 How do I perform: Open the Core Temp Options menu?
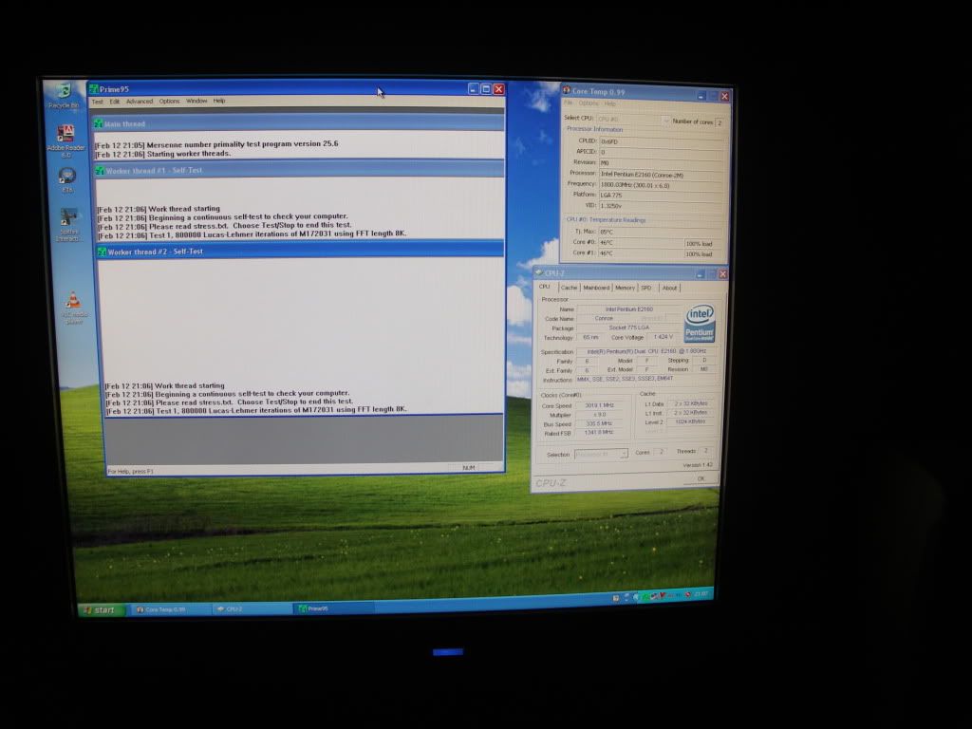(x=589, y=103)
